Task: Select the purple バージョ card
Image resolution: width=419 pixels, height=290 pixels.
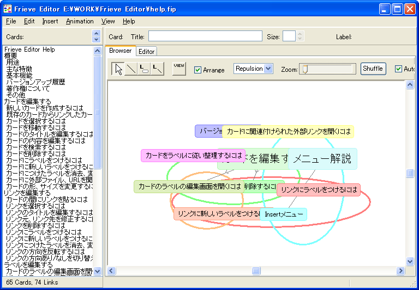Action: pos(209,131)
